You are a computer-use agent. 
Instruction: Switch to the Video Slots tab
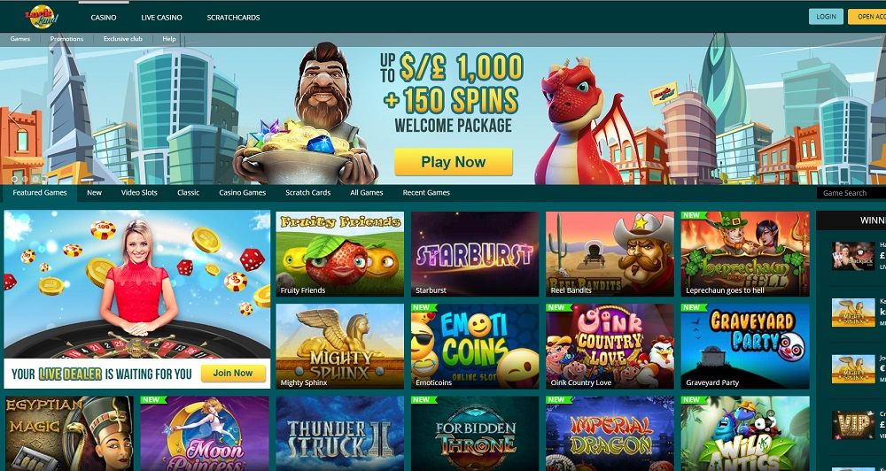click(139, 193)
